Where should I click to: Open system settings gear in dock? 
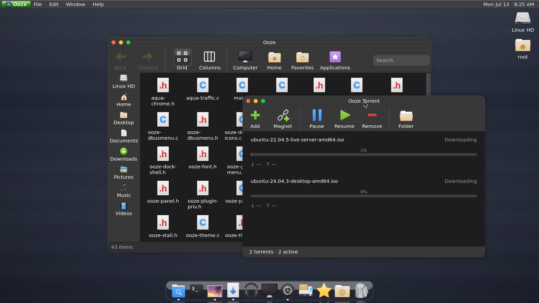pyautogui.click(x=287, y=291)
